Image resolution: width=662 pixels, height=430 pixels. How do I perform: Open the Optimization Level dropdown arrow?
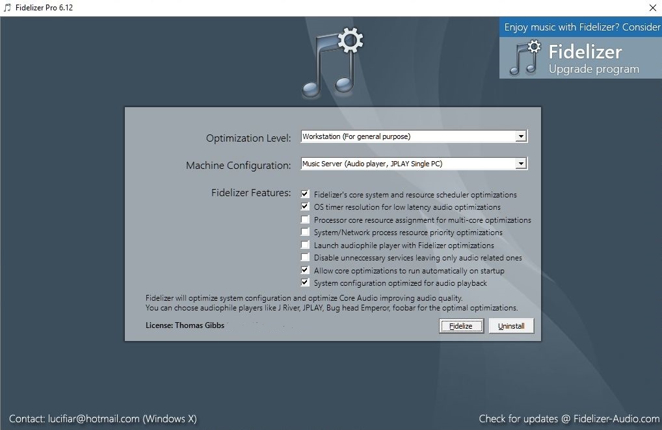coord(521,136)
